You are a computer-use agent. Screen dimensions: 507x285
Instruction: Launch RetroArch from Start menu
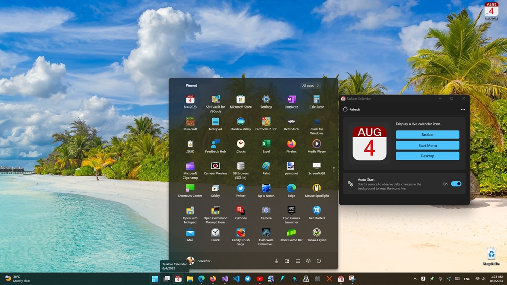pos(292,124)
